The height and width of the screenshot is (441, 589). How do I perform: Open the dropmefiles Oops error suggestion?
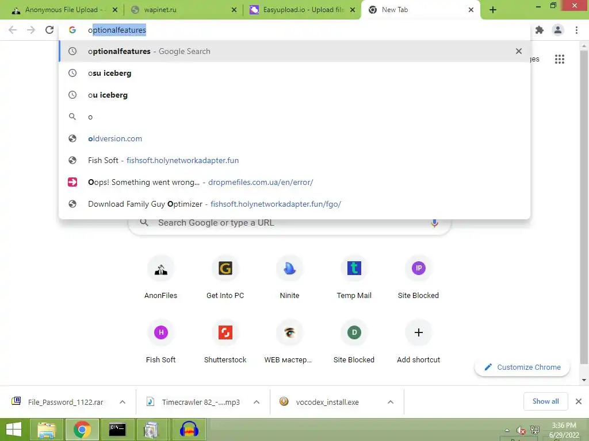point(294,182)
